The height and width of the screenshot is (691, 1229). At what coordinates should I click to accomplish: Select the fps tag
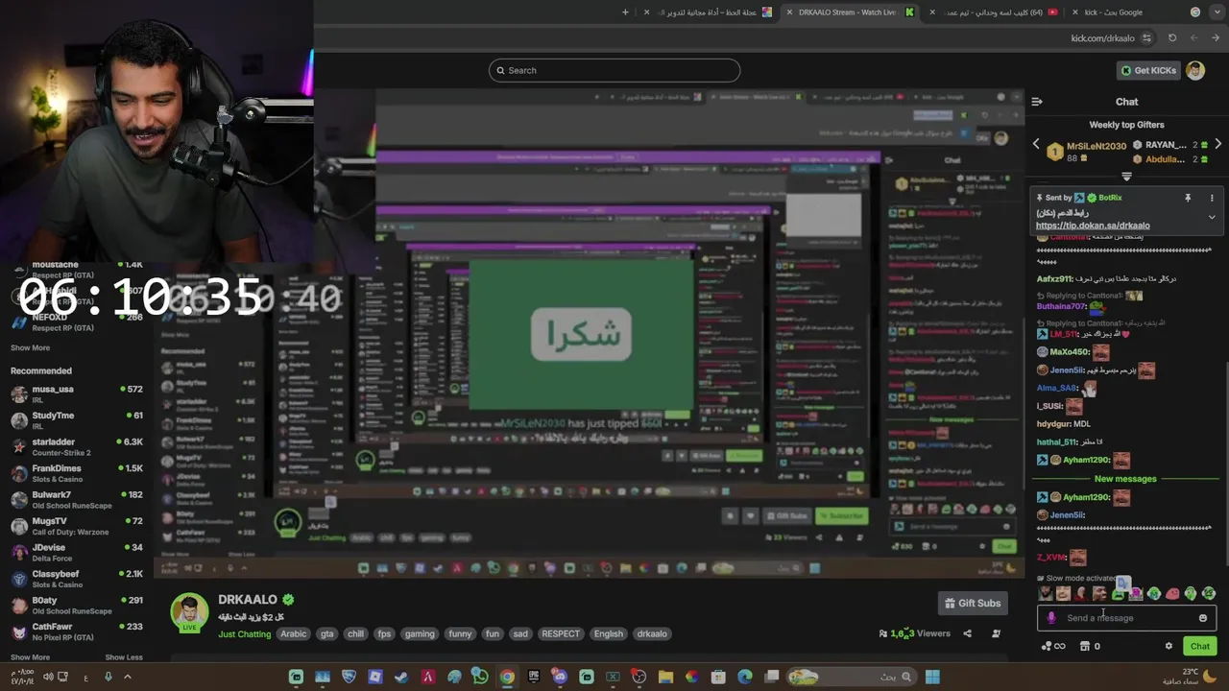point(384,634)
